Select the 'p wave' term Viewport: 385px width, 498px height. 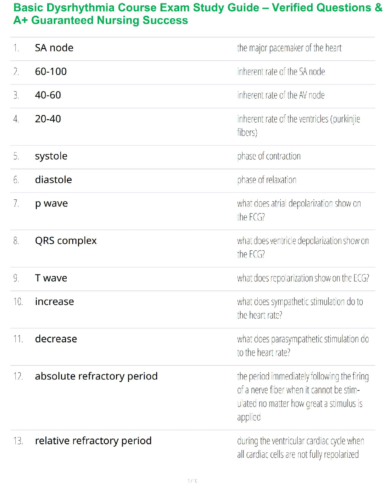click(x=51, y=203)
